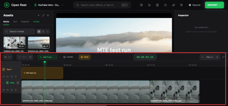Click the M badge on Video track
The width and height of the screenshot is (228, 106).
pyautogui.click(x=18, y=83)
